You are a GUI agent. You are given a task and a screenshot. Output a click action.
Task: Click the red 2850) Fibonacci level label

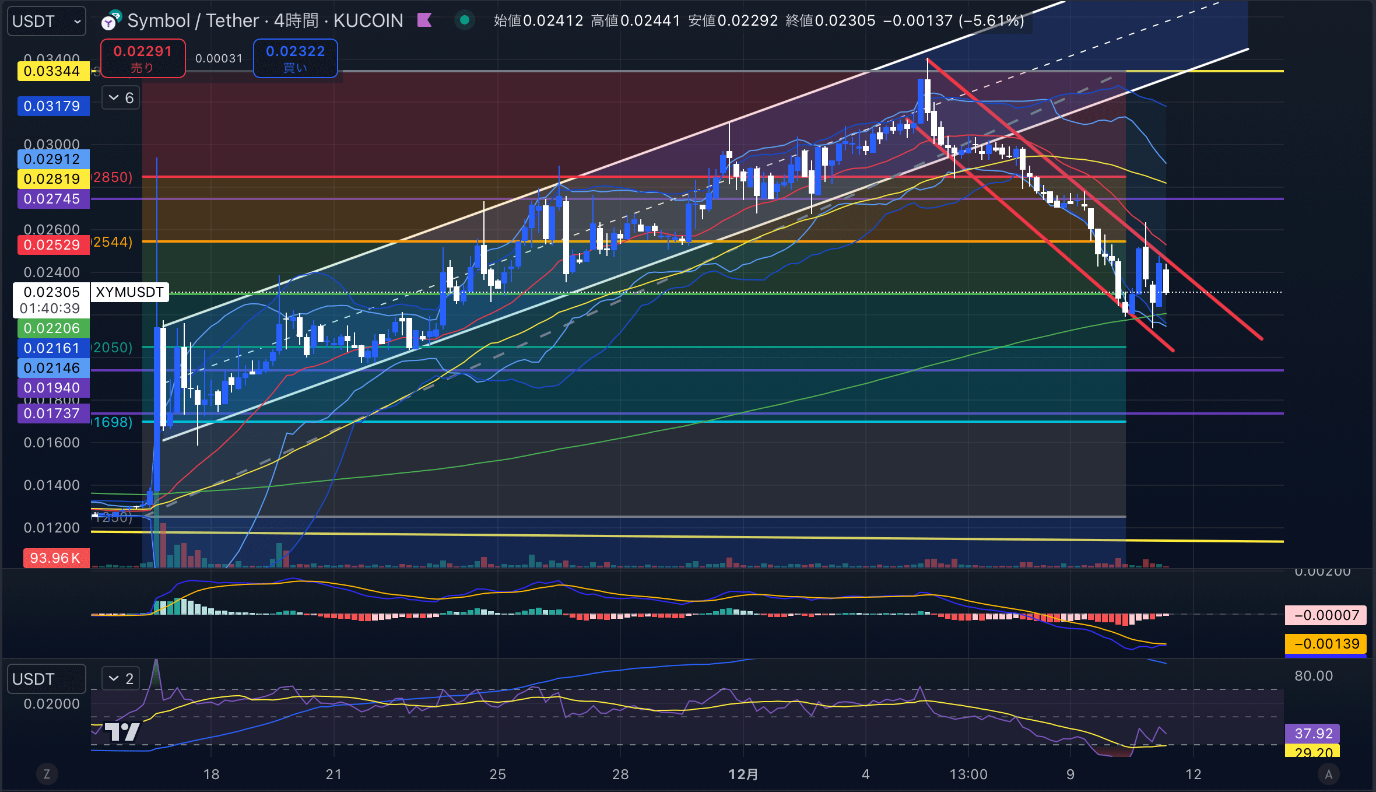(x=113, y=177)
